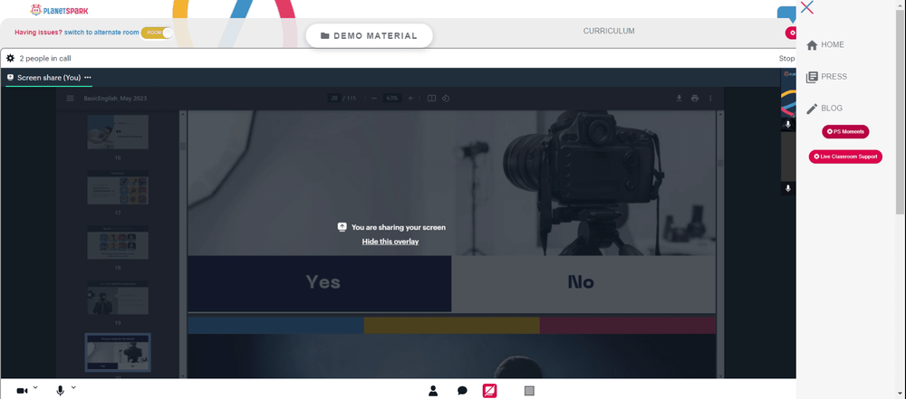Click the BasicEnglish_May 2023 document title
This screenshot has width=906, height=399.
click(115, 98)
